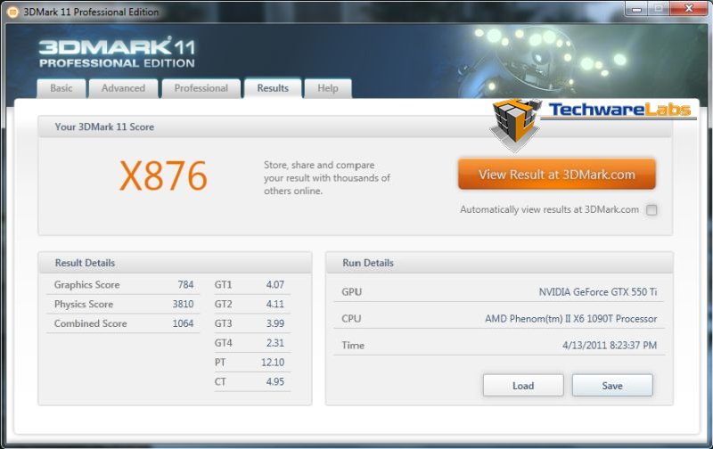Click the 3DMark 11 Professional Edition logo
This screenshot has width=713, height=449.
coord(117,53)
